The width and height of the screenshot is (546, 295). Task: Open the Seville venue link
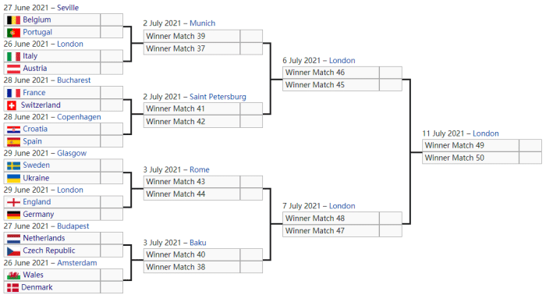point(68,8)
